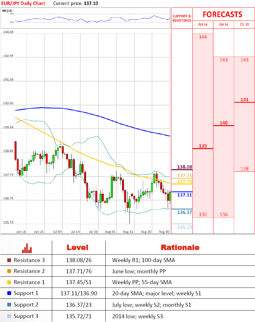The width and height of the screenshot is (255, 322).
Task: Click the 137.45/51 level cell
Action: coord(79,282)
